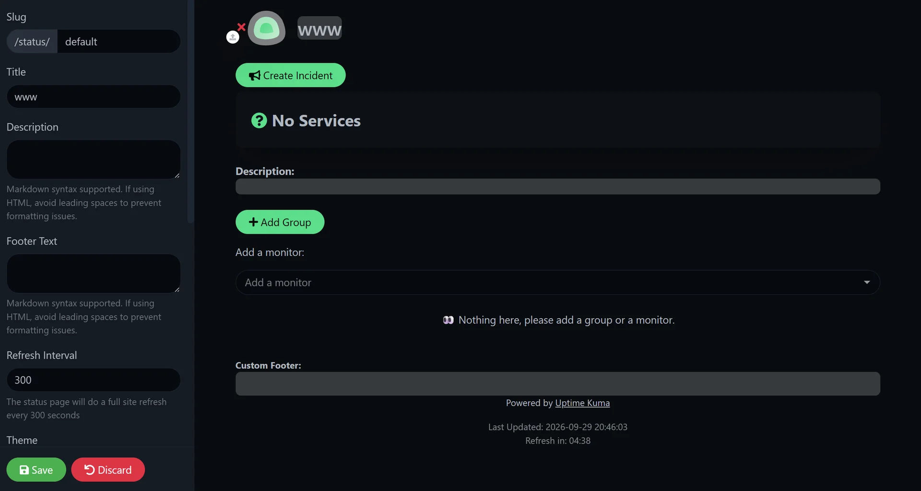Click the /status/ slug prefix label

32,42
